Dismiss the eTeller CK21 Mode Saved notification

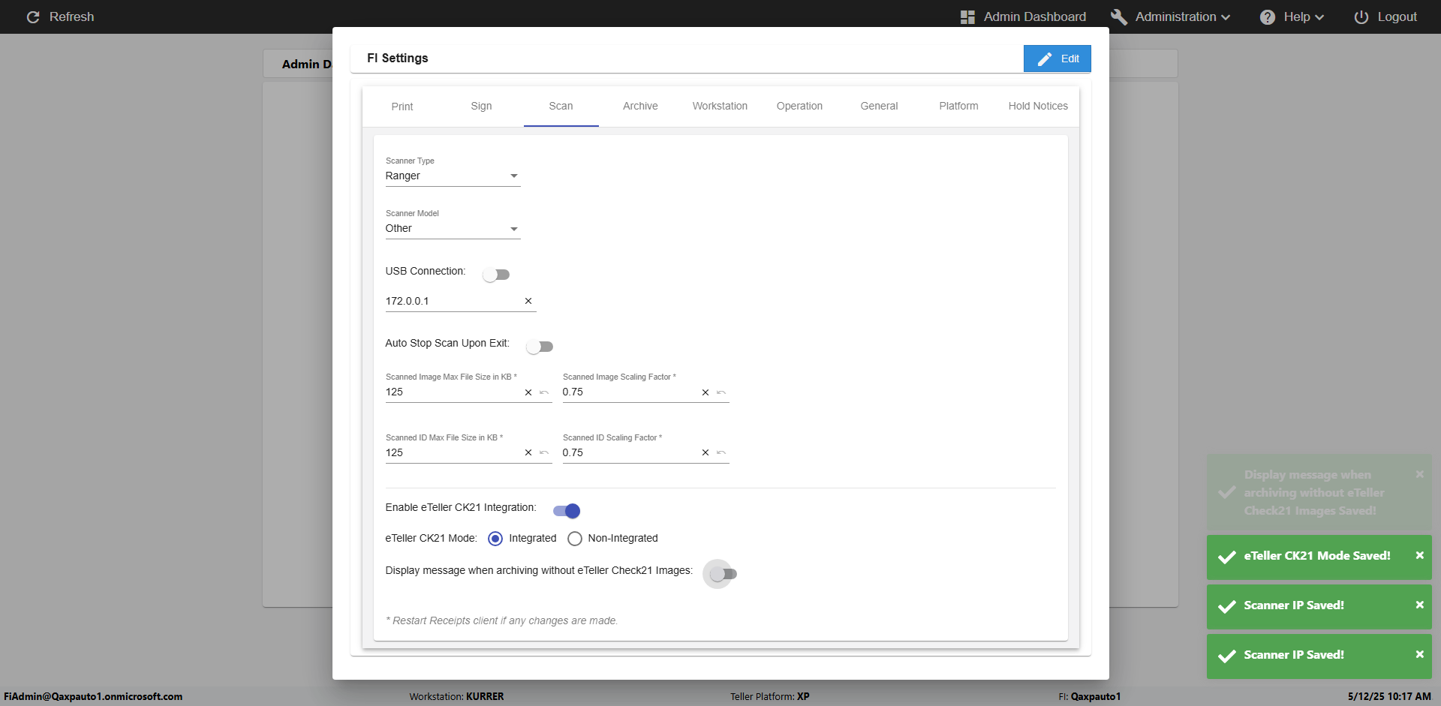point(1419,555)
